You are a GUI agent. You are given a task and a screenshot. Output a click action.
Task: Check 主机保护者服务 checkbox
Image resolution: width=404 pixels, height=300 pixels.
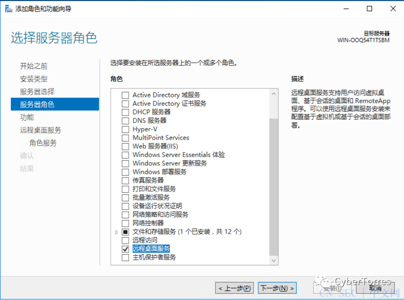point(126,258)
